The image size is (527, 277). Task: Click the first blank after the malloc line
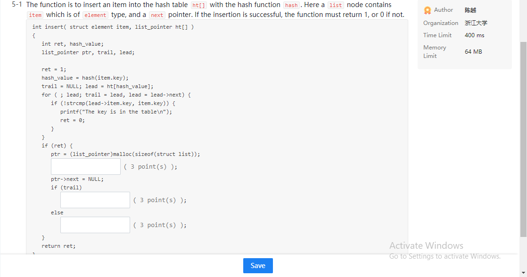[x=85, y=166]
